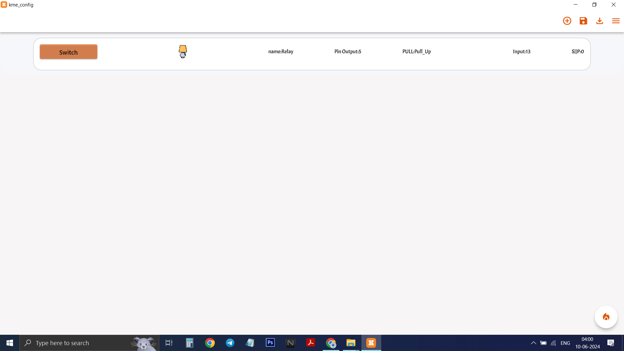Click the lamp icon in relay row
The width and height of the screenshot is (624, 351).
click(183, 51)
